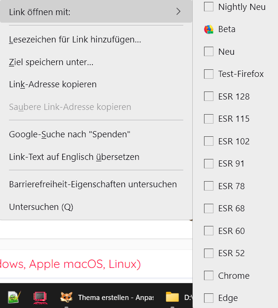Select the 'ESR 60' label

(231, 231)
